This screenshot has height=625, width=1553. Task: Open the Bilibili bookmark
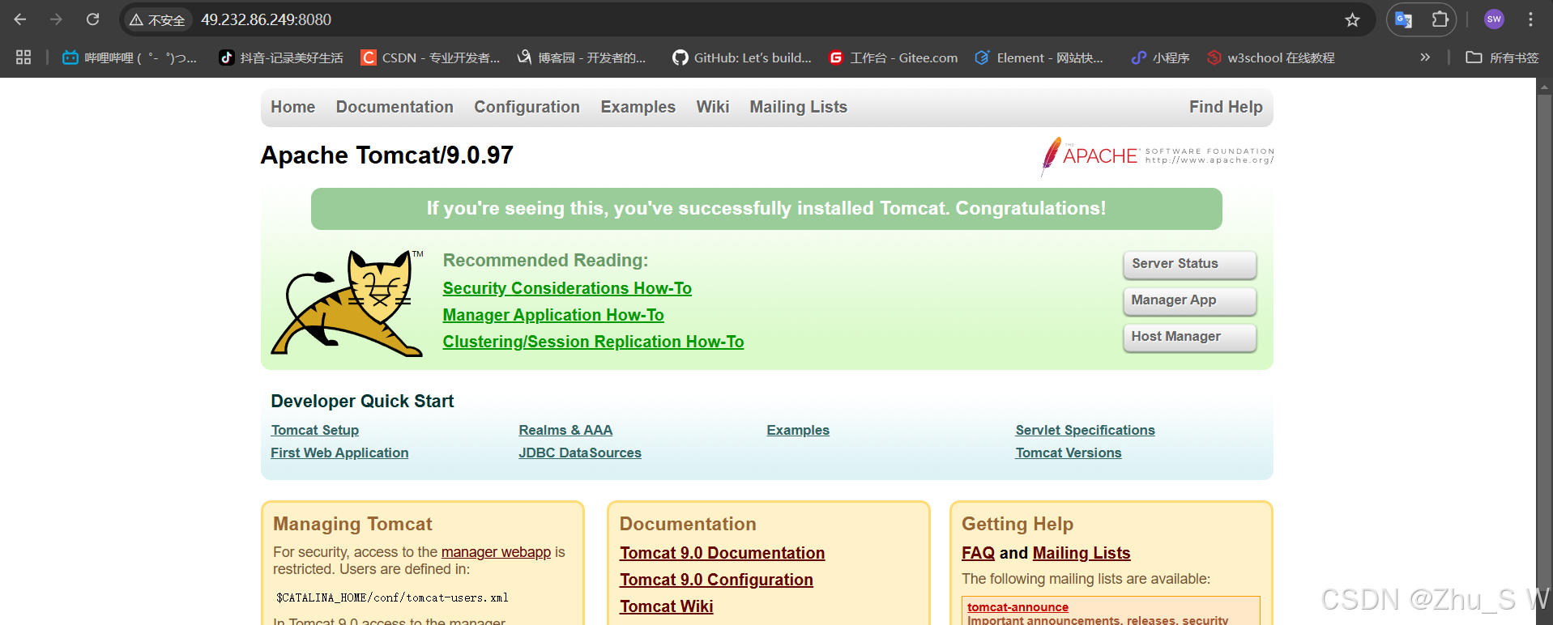pos(130,57)
